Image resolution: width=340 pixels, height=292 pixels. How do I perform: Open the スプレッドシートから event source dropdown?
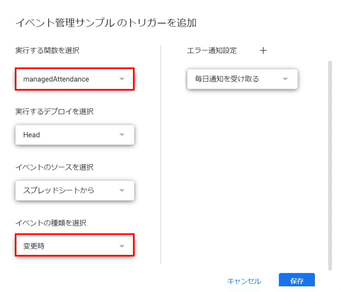coord(75,190)
